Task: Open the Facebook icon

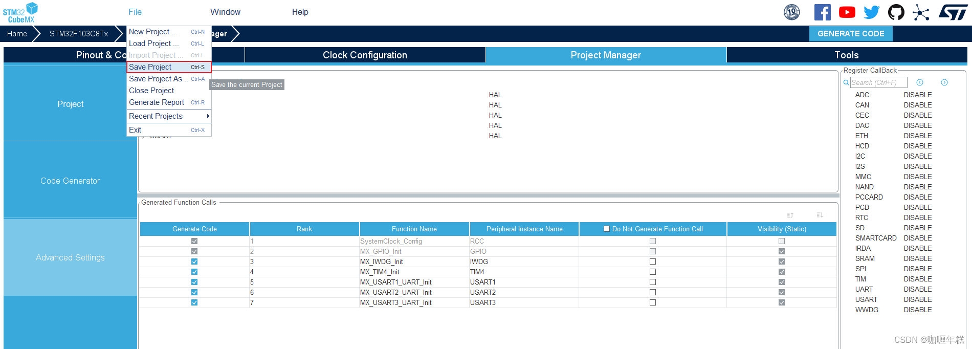Action: [823, 12]
